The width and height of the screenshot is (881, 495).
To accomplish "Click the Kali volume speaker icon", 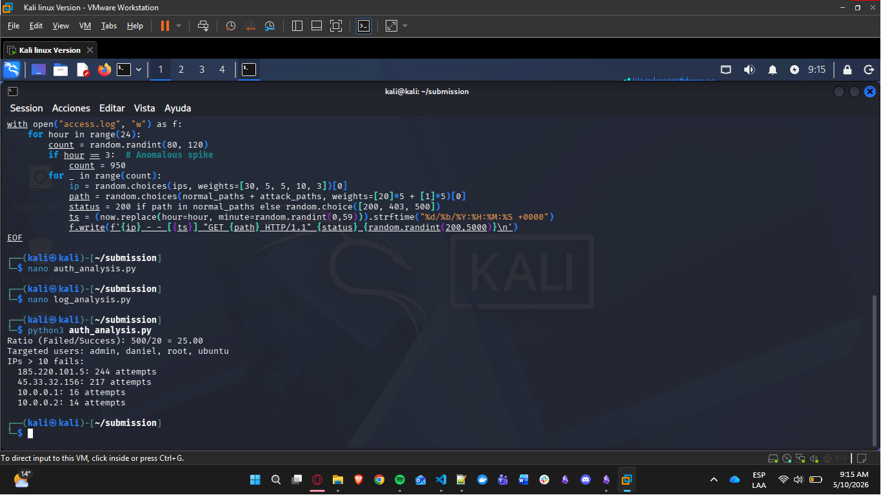I will [x=749, y=70].
